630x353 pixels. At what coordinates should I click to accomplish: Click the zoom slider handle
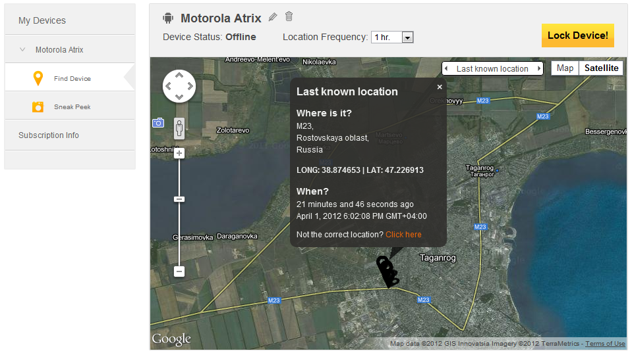(179, 199)
